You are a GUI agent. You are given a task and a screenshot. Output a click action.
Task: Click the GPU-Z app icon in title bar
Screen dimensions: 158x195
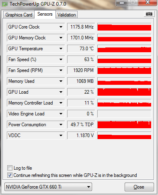click(5, 4)
